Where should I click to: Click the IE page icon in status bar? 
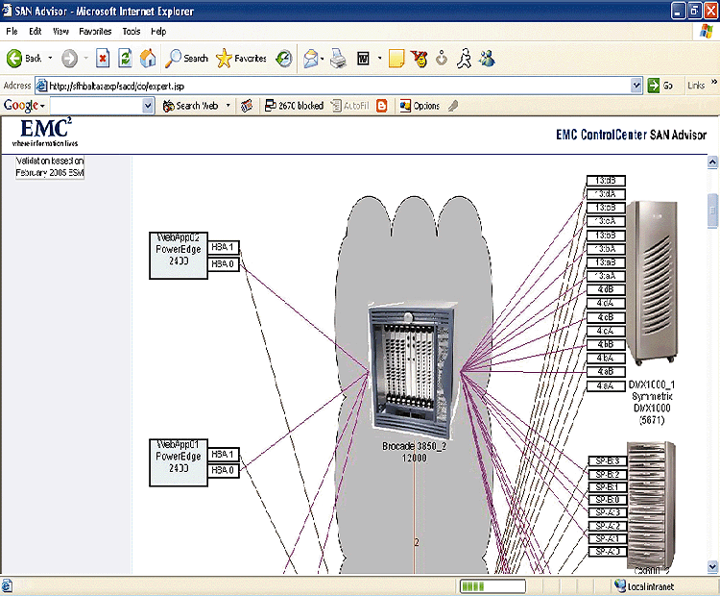[x=7, y=586]
